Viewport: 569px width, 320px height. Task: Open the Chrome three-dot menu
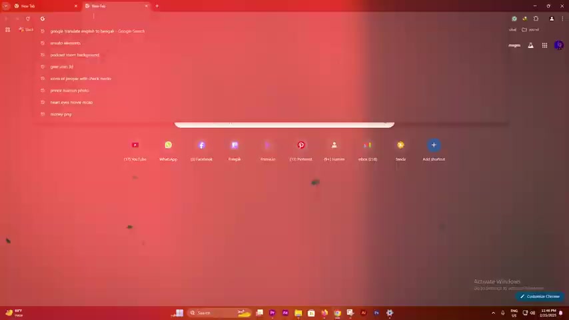click(562, 19)
